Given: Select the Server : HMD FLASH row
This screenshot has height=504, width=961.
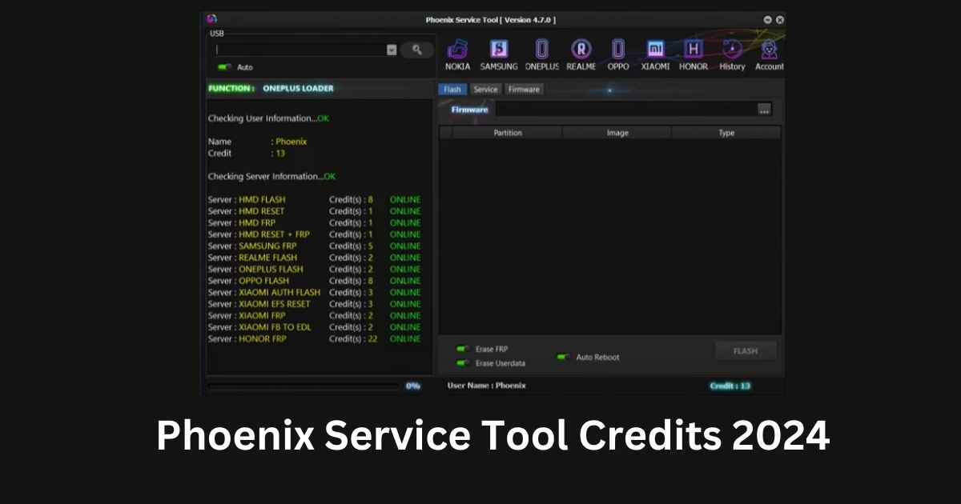Looking at the screenshot, I should [x=314, y=199].
